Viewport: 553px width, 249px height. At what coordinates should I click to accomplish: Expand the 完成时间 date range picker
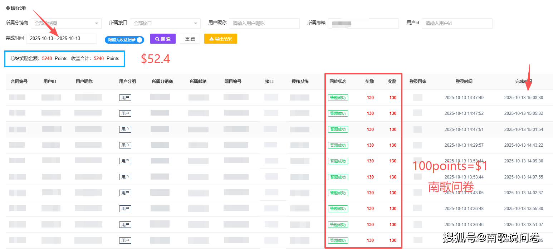pyautogui.click(x=61, y=39)
